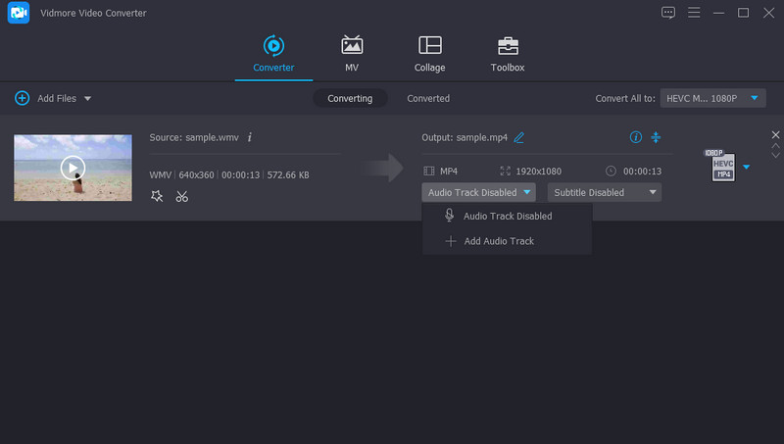784x444 pixels.
Task: Click the Add Files plus icon
Action: coord(22,98)
